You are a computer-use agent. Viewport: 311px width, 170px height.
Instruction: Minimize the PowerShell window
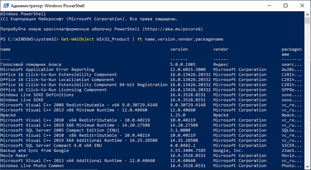tap(268, 5)
